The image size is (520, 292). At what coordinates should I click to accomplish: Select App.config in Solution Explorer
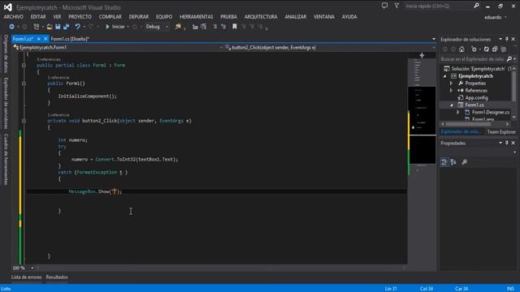476,97
